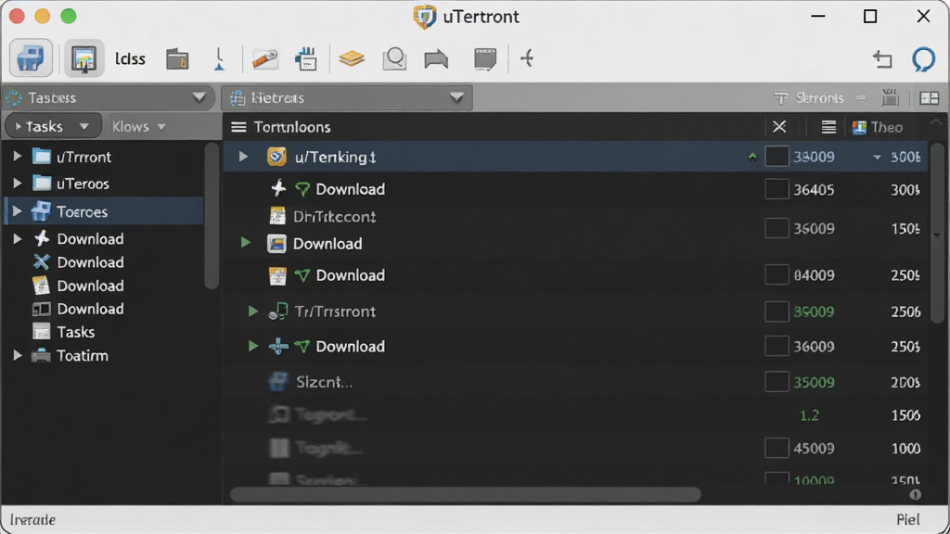Click the blue refresh circle icon

[x=923, y=58]
